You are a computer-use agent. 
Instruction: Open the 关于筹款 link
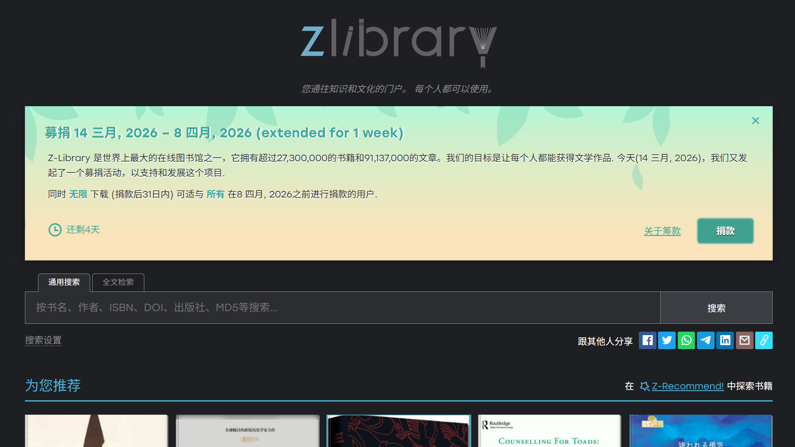(662, 231)
